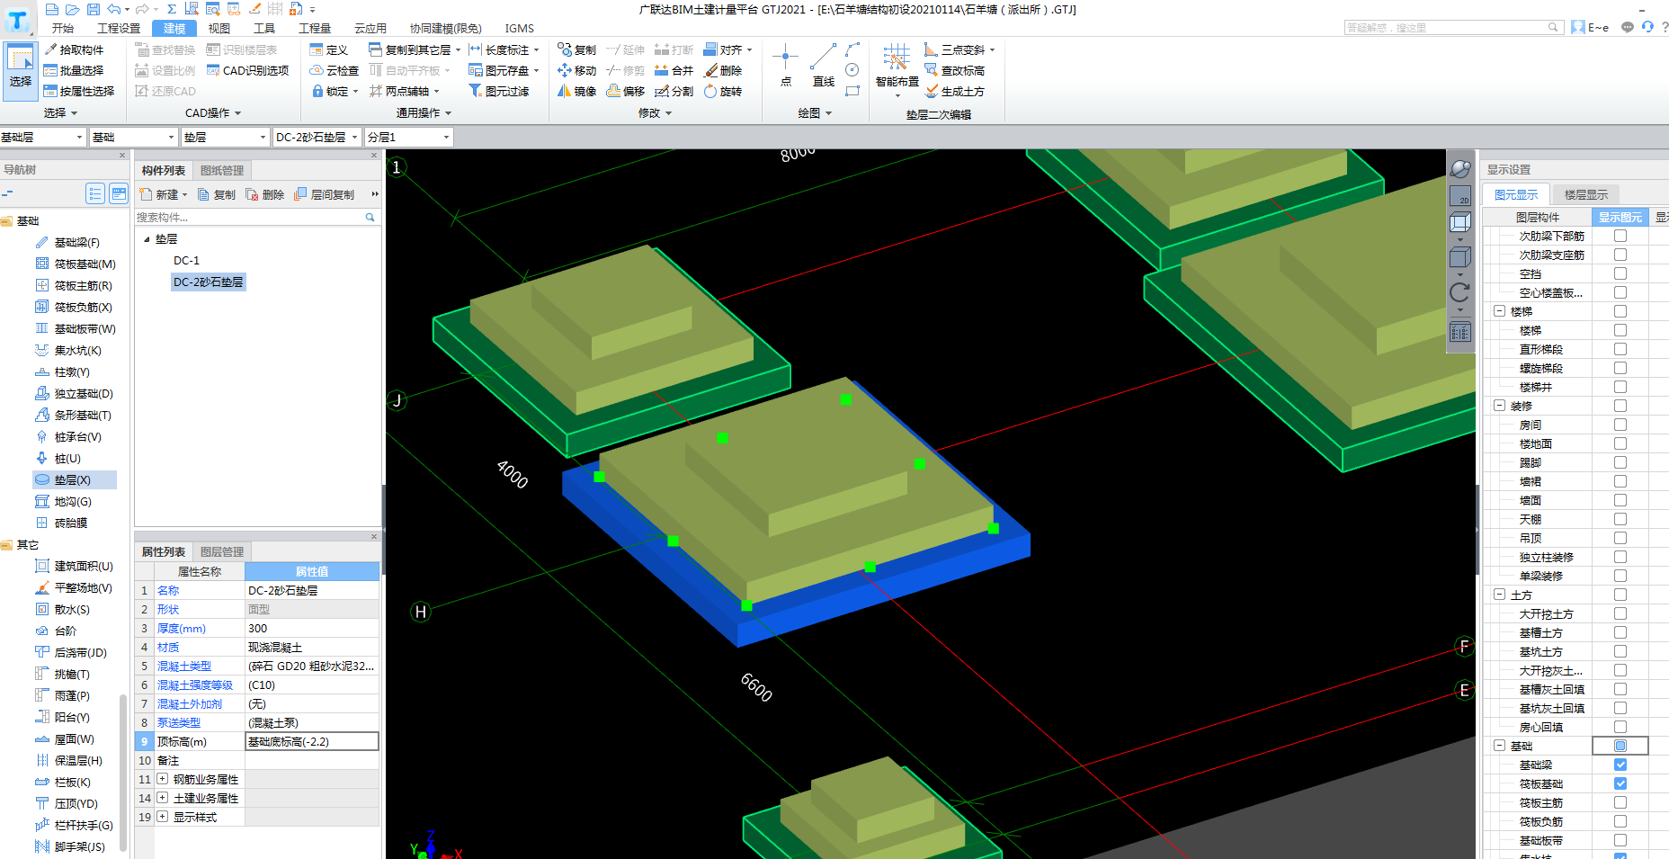The image size is (1669, 859).
Task: Enable 房间 display checkbox
Action: tap(1620, 425)
